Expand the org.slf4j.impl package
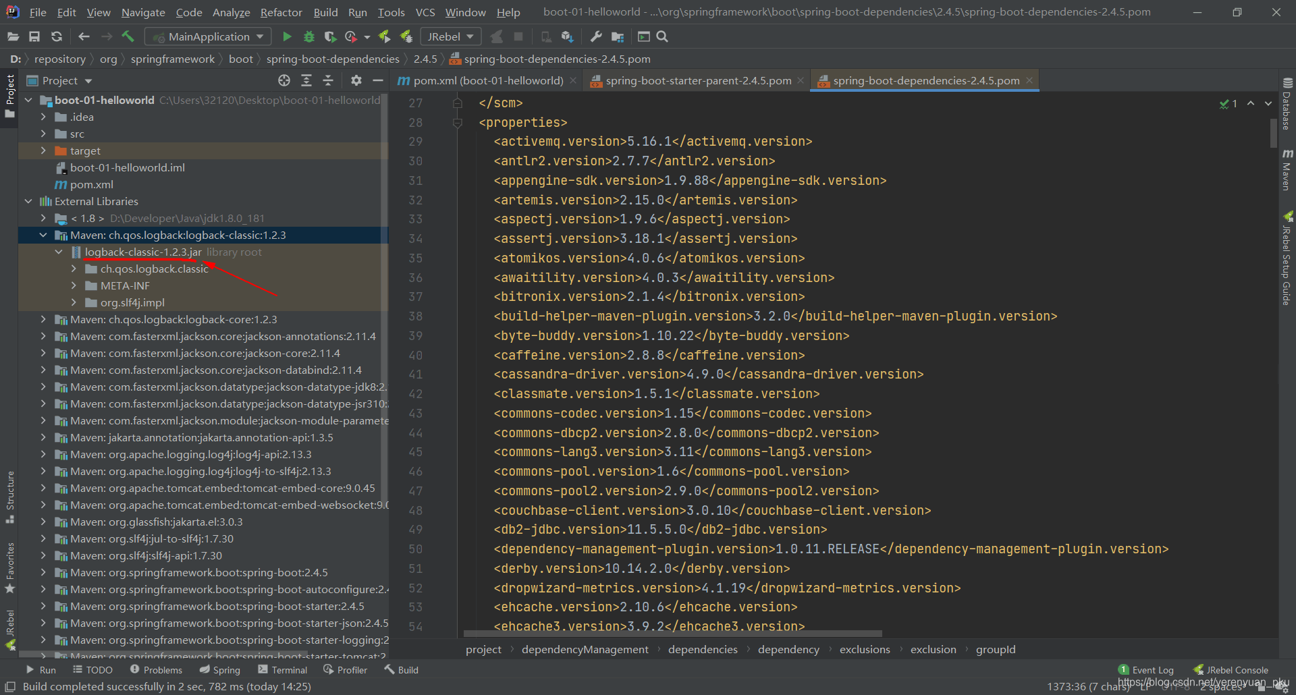The image size is (1296, 695). (74, 302)
